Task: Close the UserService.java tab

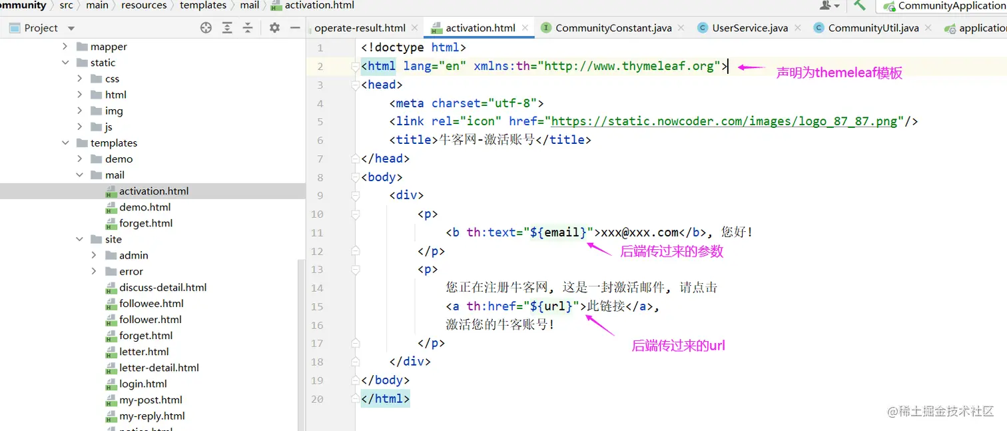Action: (x=797, y=28)
